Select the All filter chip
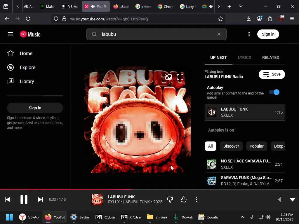The image size is (299, 224). (x=210, y=146)
